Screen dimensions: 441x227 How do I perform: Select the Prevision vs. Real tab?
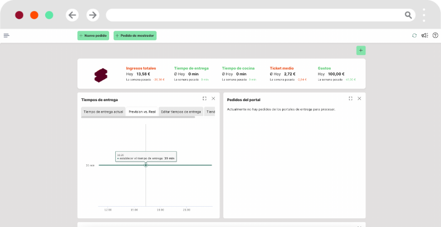142,112
